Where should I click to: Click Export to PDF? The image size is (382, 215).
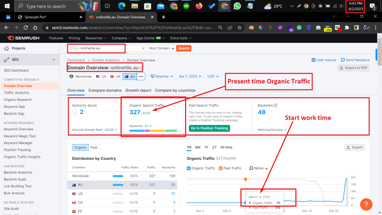click(x=354, y=68)
